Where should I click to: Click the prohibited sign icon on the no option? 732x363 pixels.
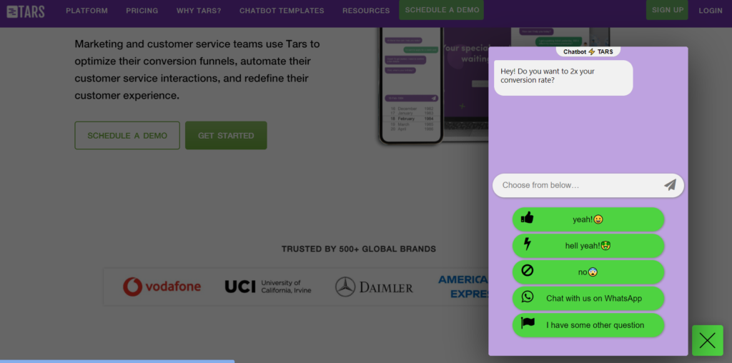(527, 270)
